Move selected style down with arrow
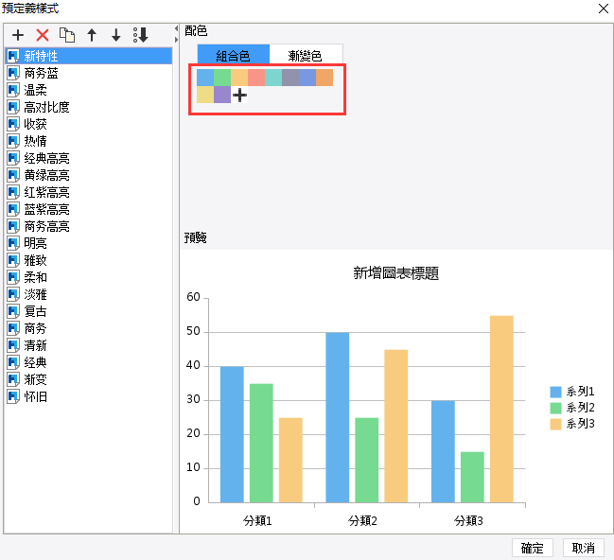 [116, 35]
